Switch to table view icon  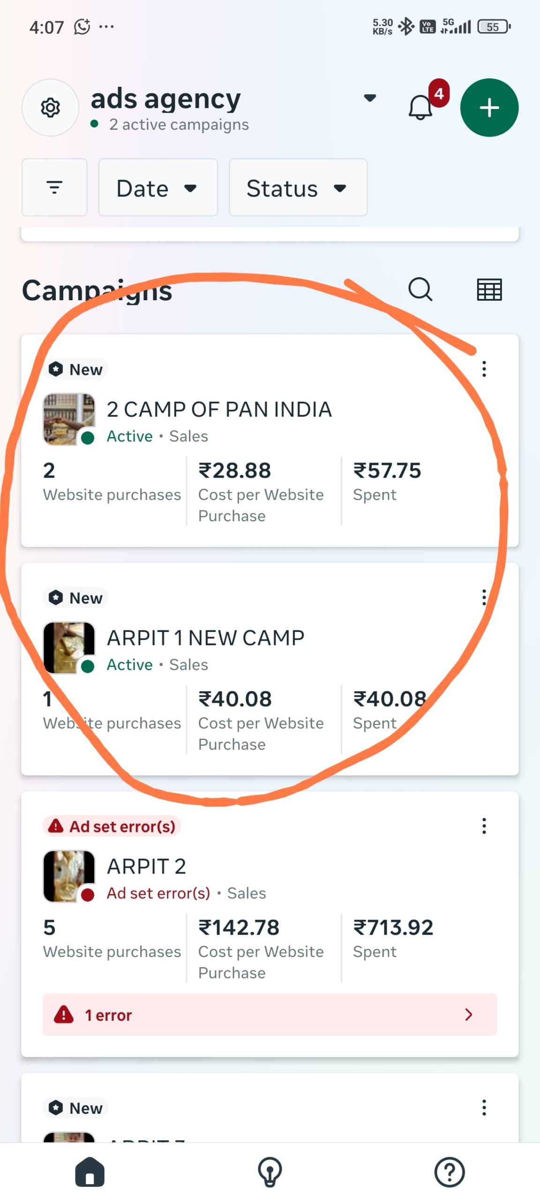tap(489, 289)
